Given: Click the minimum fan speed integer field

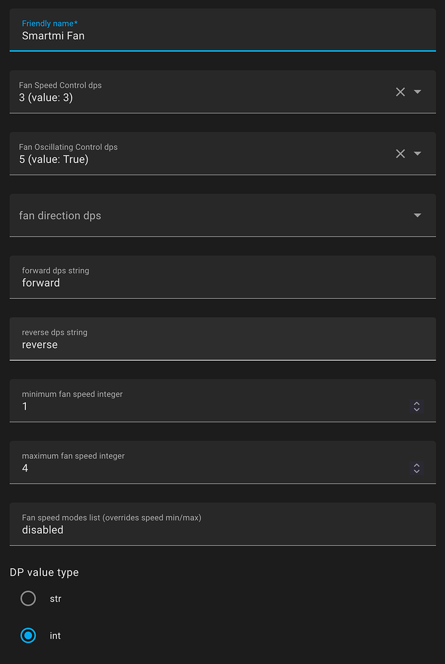Looking at the screenshot, I should [199, 406].
